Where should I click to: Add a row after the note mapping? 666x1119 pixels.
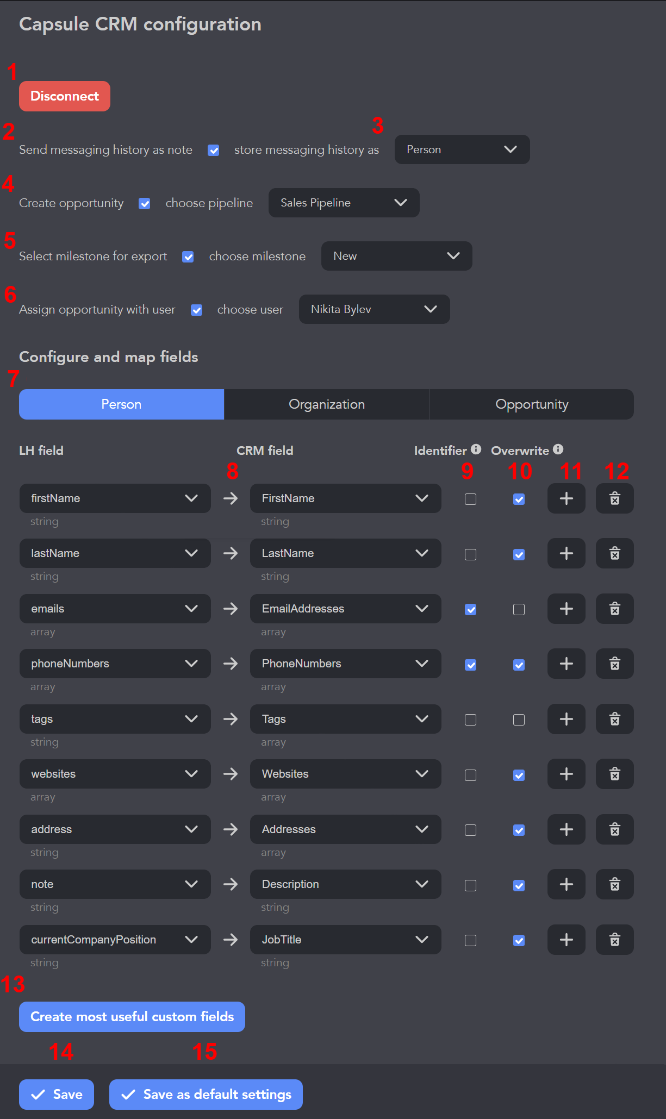(x=566, y=884)
